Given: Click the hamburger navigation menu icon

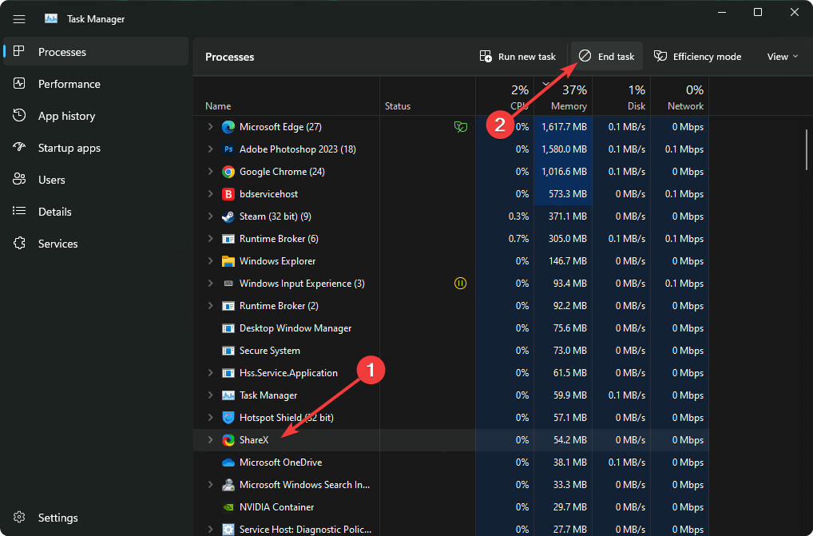Looking at the screenshot, I should (19, 19).
